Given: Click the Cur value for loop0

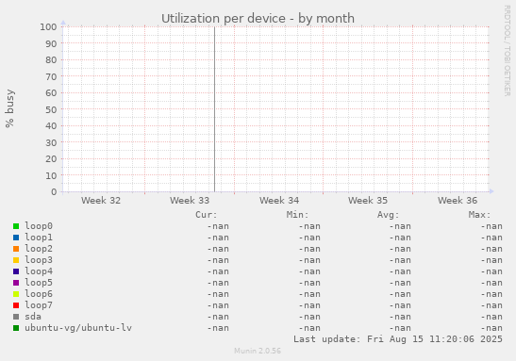Looking at the screenshot, I should click(218, 226).
